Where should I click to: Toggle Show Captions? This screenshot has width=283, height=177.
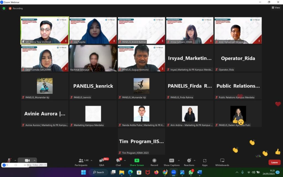pos(172,162)
